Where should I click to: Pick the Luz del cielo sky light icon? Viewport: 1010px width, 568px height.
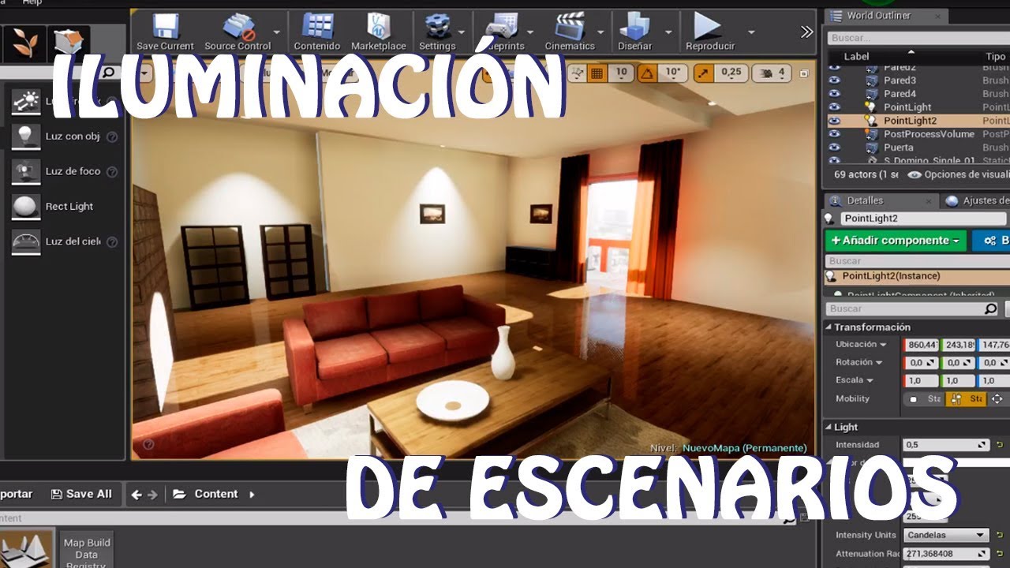26,241
